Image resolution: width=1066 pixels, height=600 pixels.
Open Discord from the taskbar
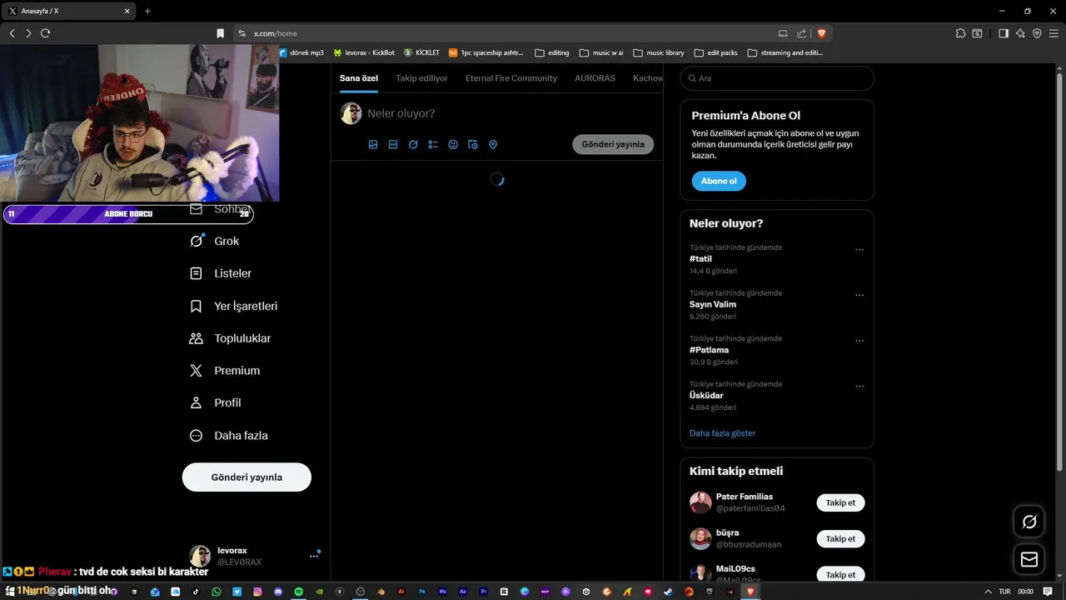[x=278, y=592]
